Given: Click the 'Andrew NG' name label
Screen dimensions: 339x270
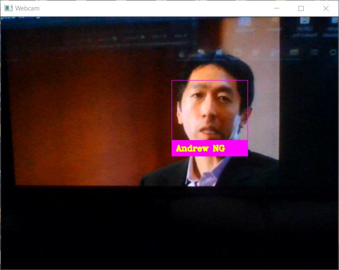Looking at the screenshot, I should (x=210, y=148).
